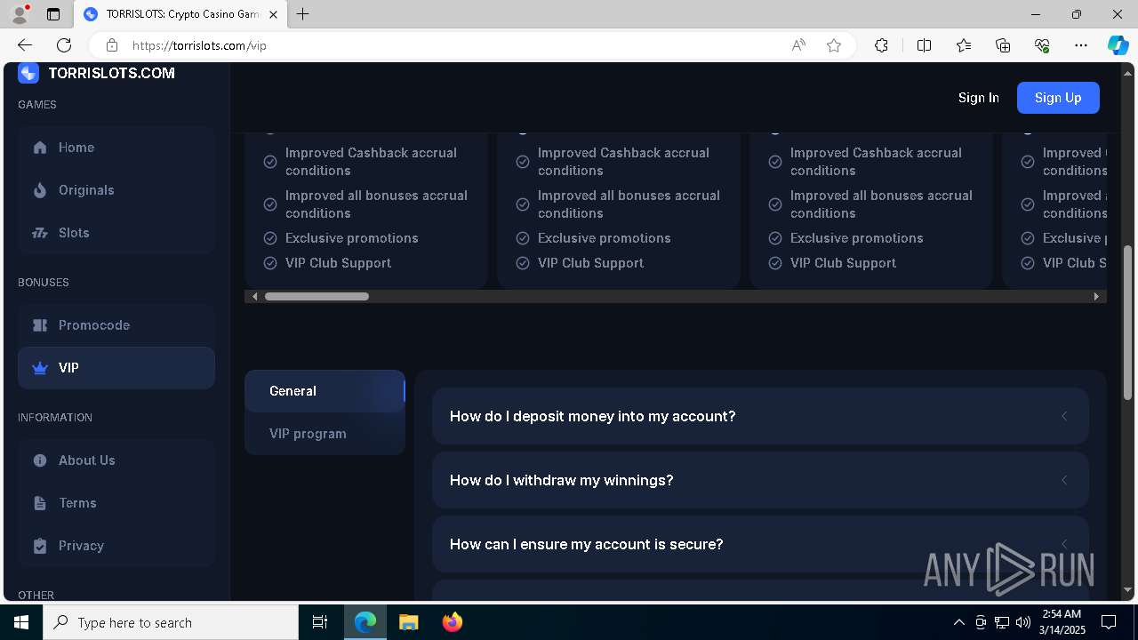Open Settings and more ellipsis menu
The width and height of the screenshot is (1138, 640).
click(1081, 45)
